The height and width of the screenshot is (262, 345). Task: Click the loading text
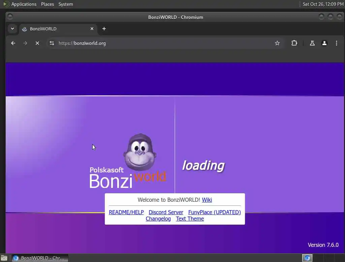point(203,165)
